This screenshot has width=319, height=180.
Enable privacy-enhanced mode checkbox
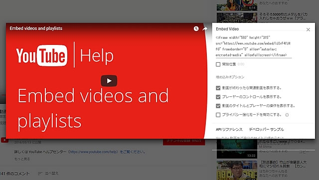click(x=218, y=115)
